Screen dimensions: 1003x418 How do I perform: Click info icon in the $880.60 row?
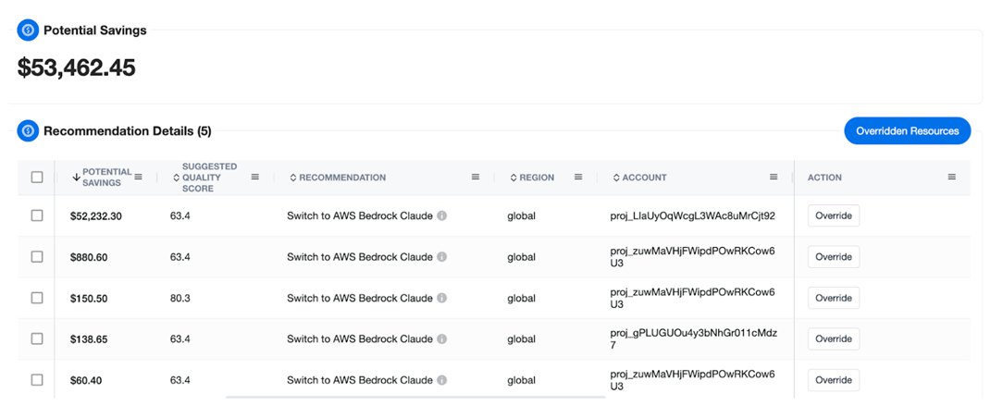[x=442, y=257]
